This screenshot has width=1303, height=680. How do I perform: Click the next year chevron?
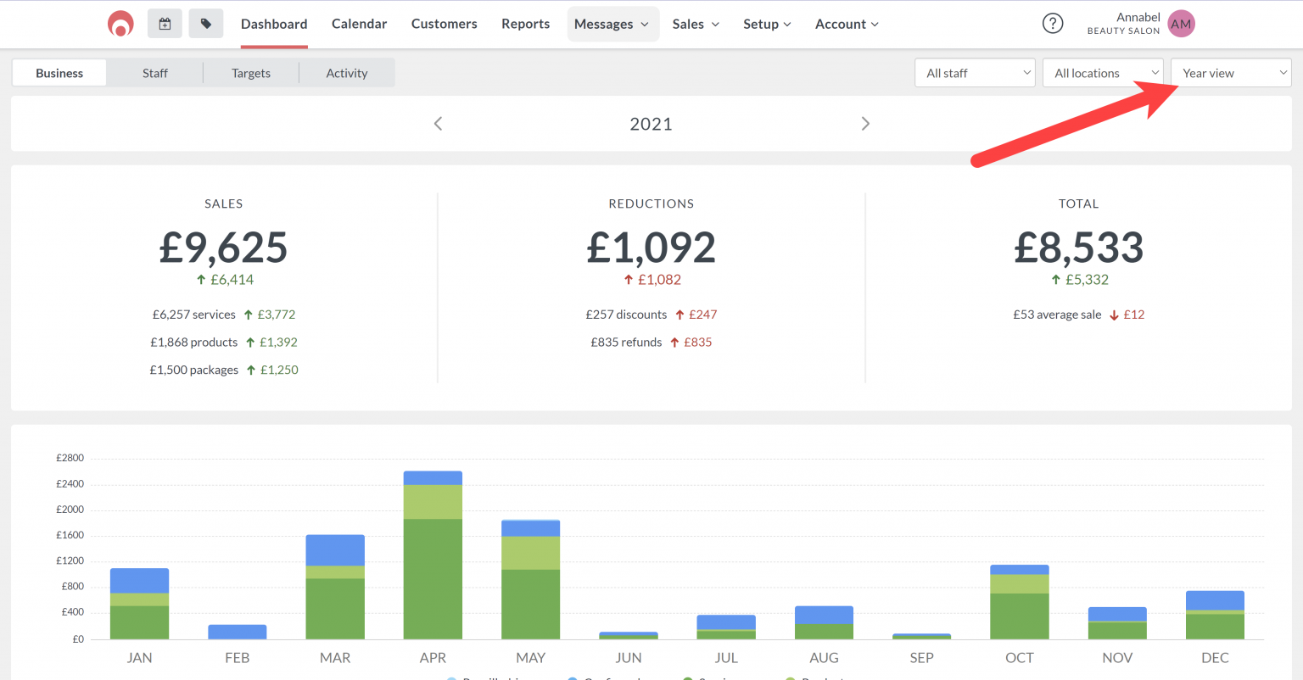click(x=865, y=123)
